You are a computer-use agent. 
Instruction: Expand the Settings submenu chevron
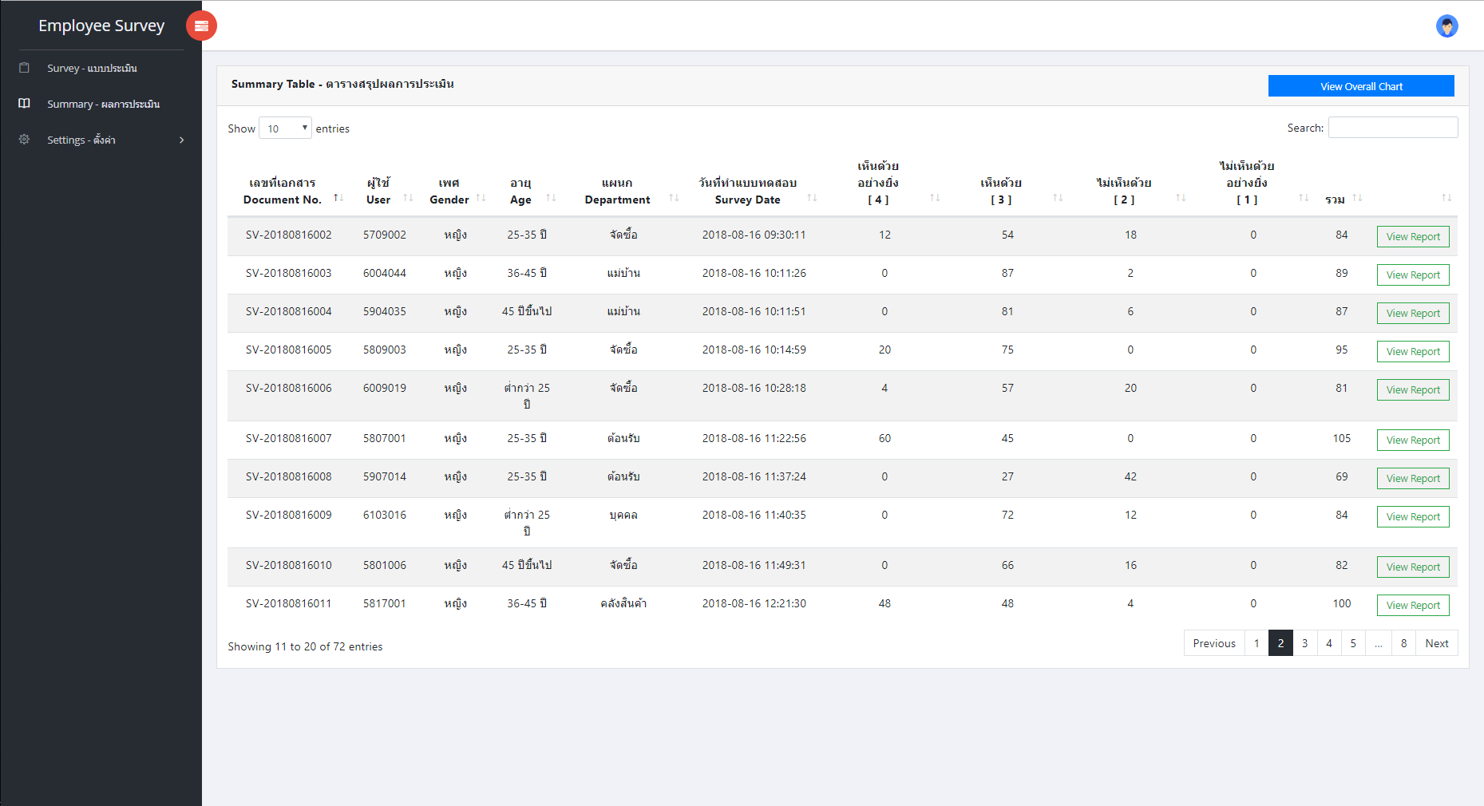[182, 140]
